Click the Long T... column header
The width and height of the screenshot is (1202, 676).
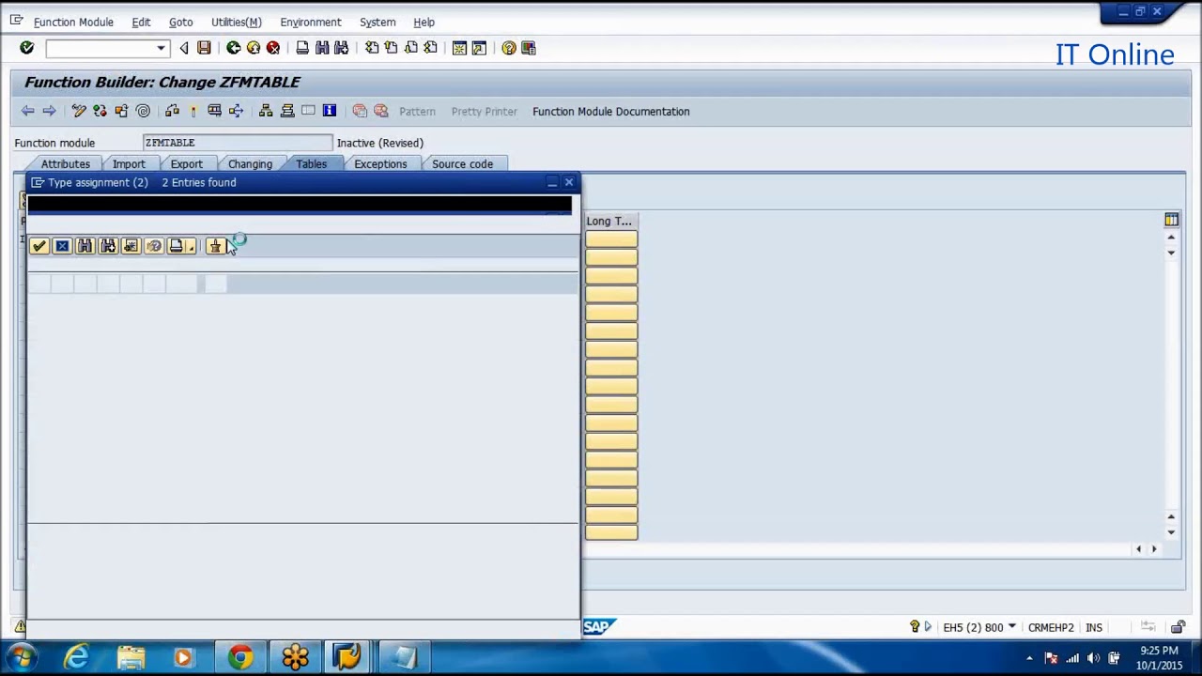click(610, 221)
